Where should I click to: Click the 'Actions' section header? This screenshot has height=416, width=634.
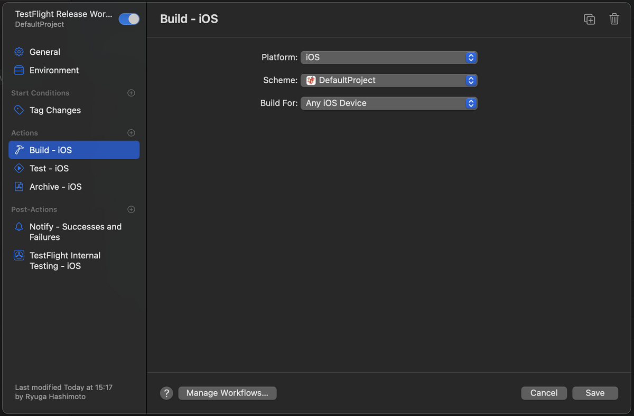tap(24, 133)
